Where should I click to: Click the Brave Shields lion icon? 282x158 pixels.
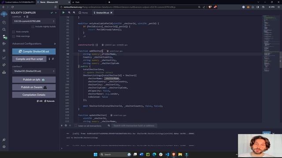pyautogui.click(x=210, y=7)
